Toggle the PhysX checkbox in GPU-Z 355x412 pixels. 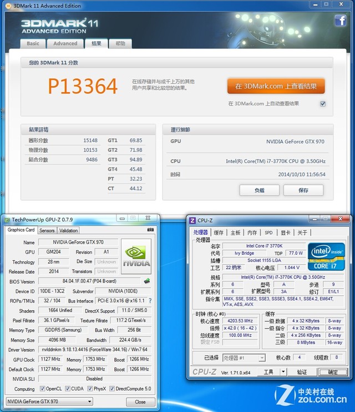pos(90,388)
